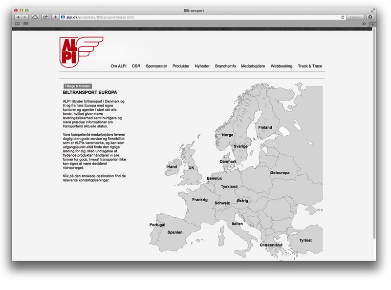This screenshot has height=290, width=391.
Task: Open the Webbooking menu item
Action: pos(282,66)
